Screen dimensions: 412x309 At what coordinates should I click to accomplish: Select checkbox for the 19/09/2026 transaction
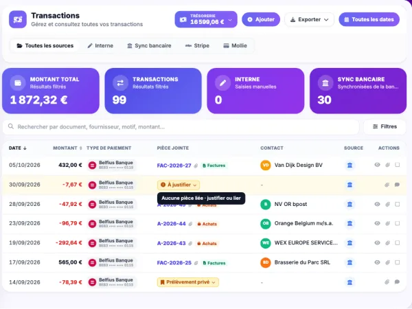[398, 243]
